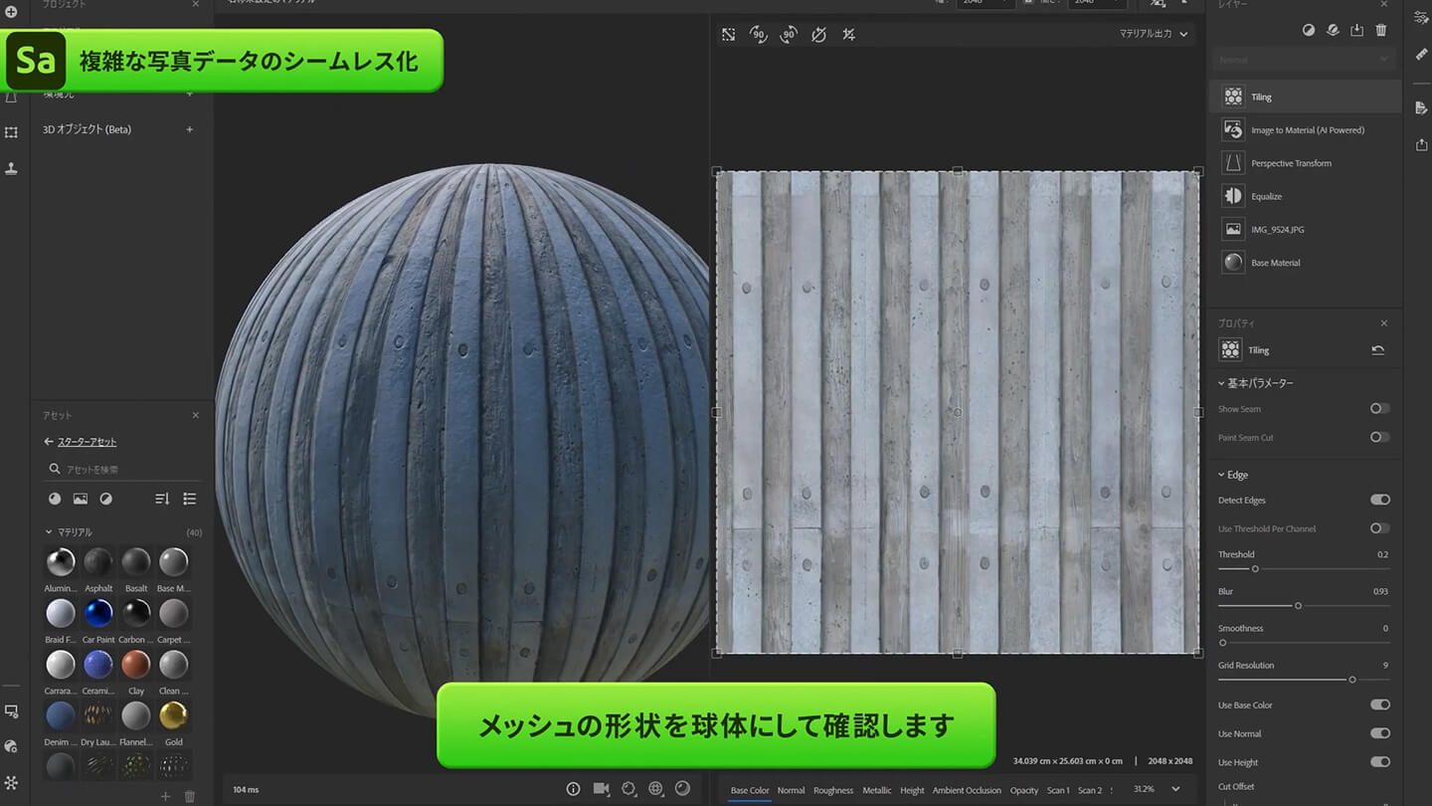Click the info icon under the 3D viewport
The width and height of the screenshot is (1432, 806).
point(573,789)
